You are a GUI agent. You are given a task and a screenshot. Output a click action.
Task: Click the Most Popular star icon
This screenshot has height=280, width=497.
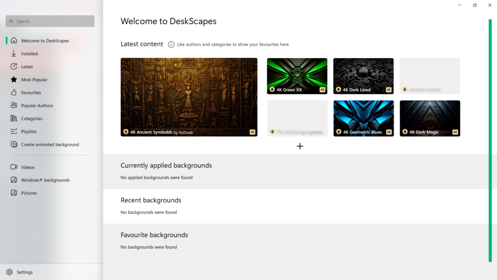tap(14, 79)
